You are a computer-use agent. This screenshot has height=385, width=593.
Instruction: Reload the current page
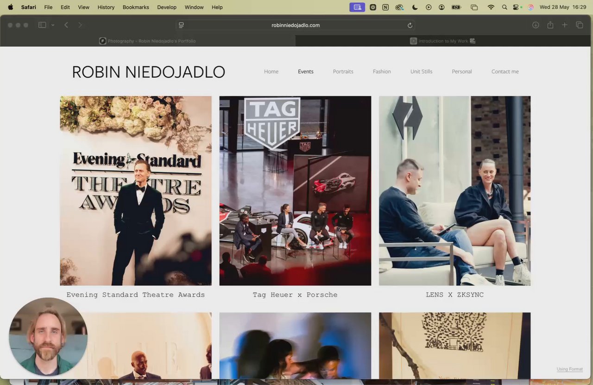click(x=410, y=25)
